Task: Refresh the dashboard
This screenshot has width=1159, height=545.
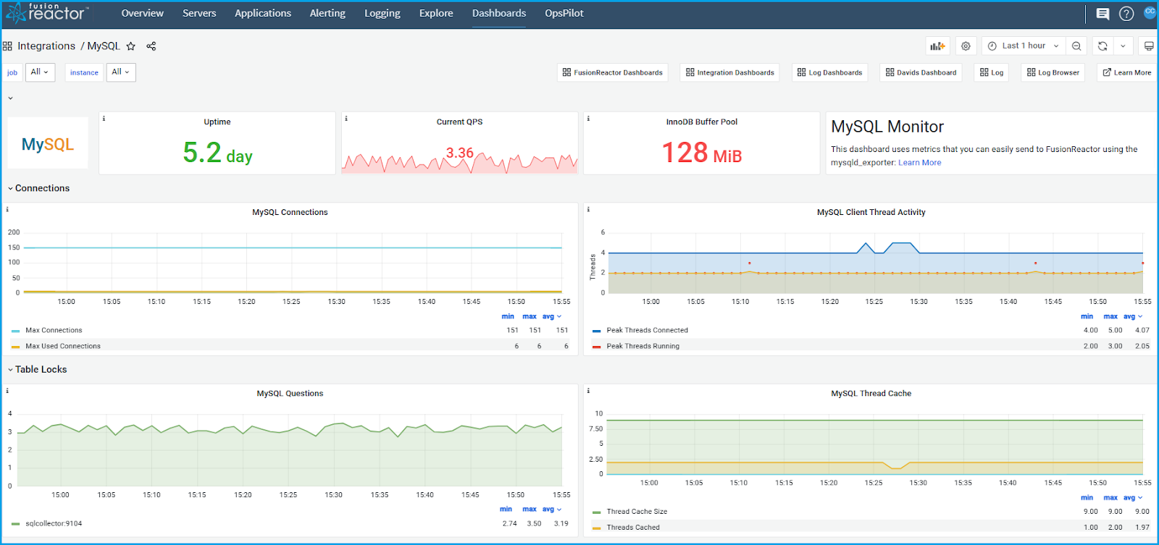Action: [x=1102, y=46]
